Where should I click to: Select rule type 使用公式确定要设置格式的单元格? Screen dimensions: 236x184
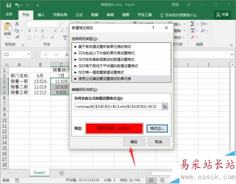(121, 79)
